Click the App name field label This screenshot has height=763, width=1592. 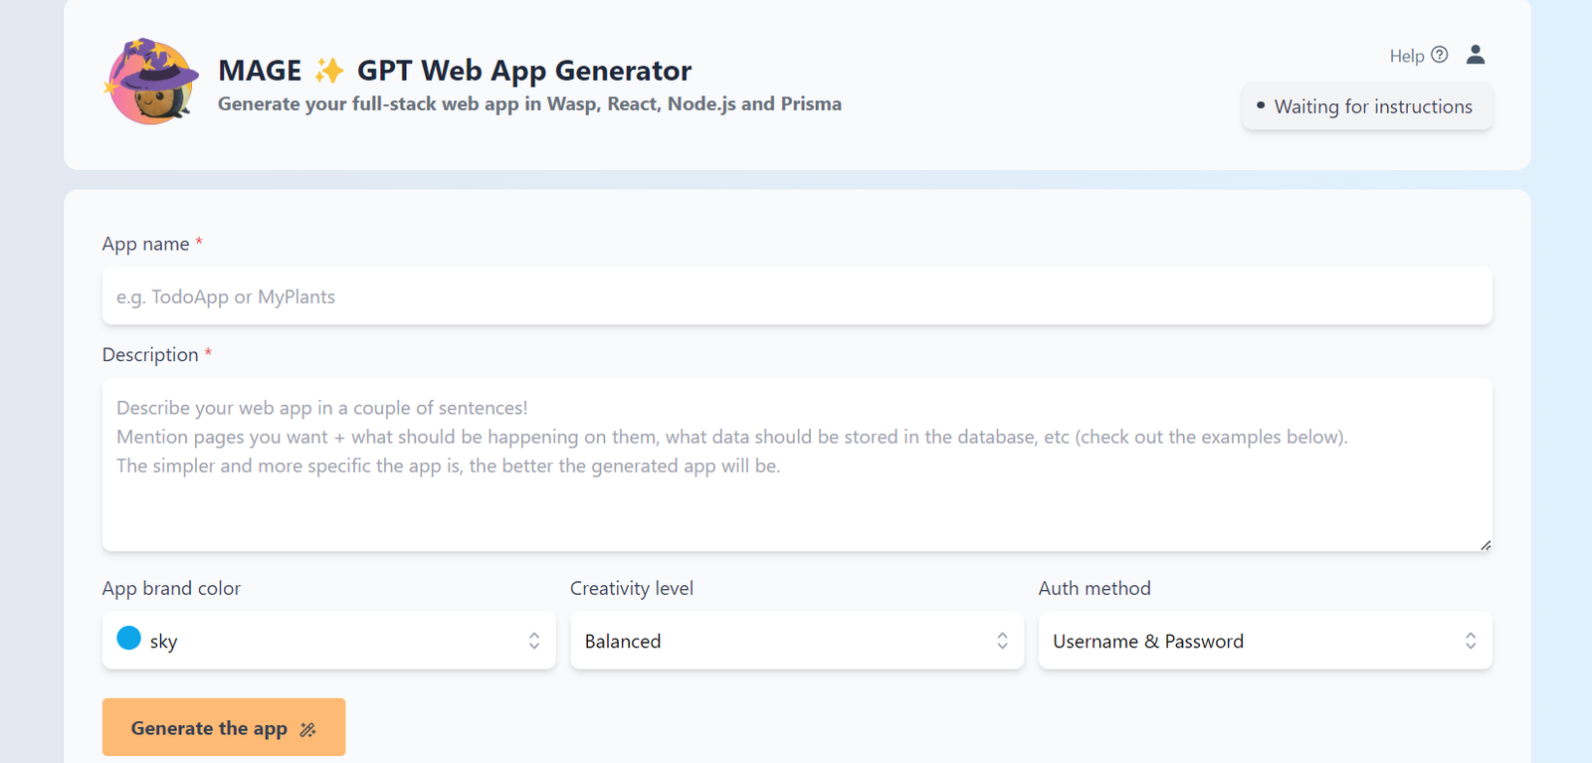145,244
